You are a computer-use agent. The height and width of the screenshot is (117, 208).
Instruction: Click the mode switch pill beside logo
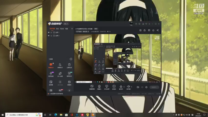66,24
